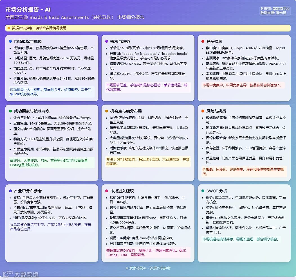Click the 利用FBA优势 bullet

142,238
